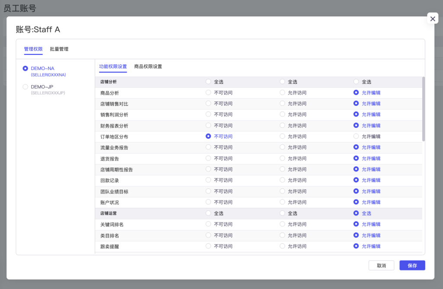Set 流量业务报告 to 不可访问
Viewport: 443px width, 289px height.
click(x=208, y=147)
